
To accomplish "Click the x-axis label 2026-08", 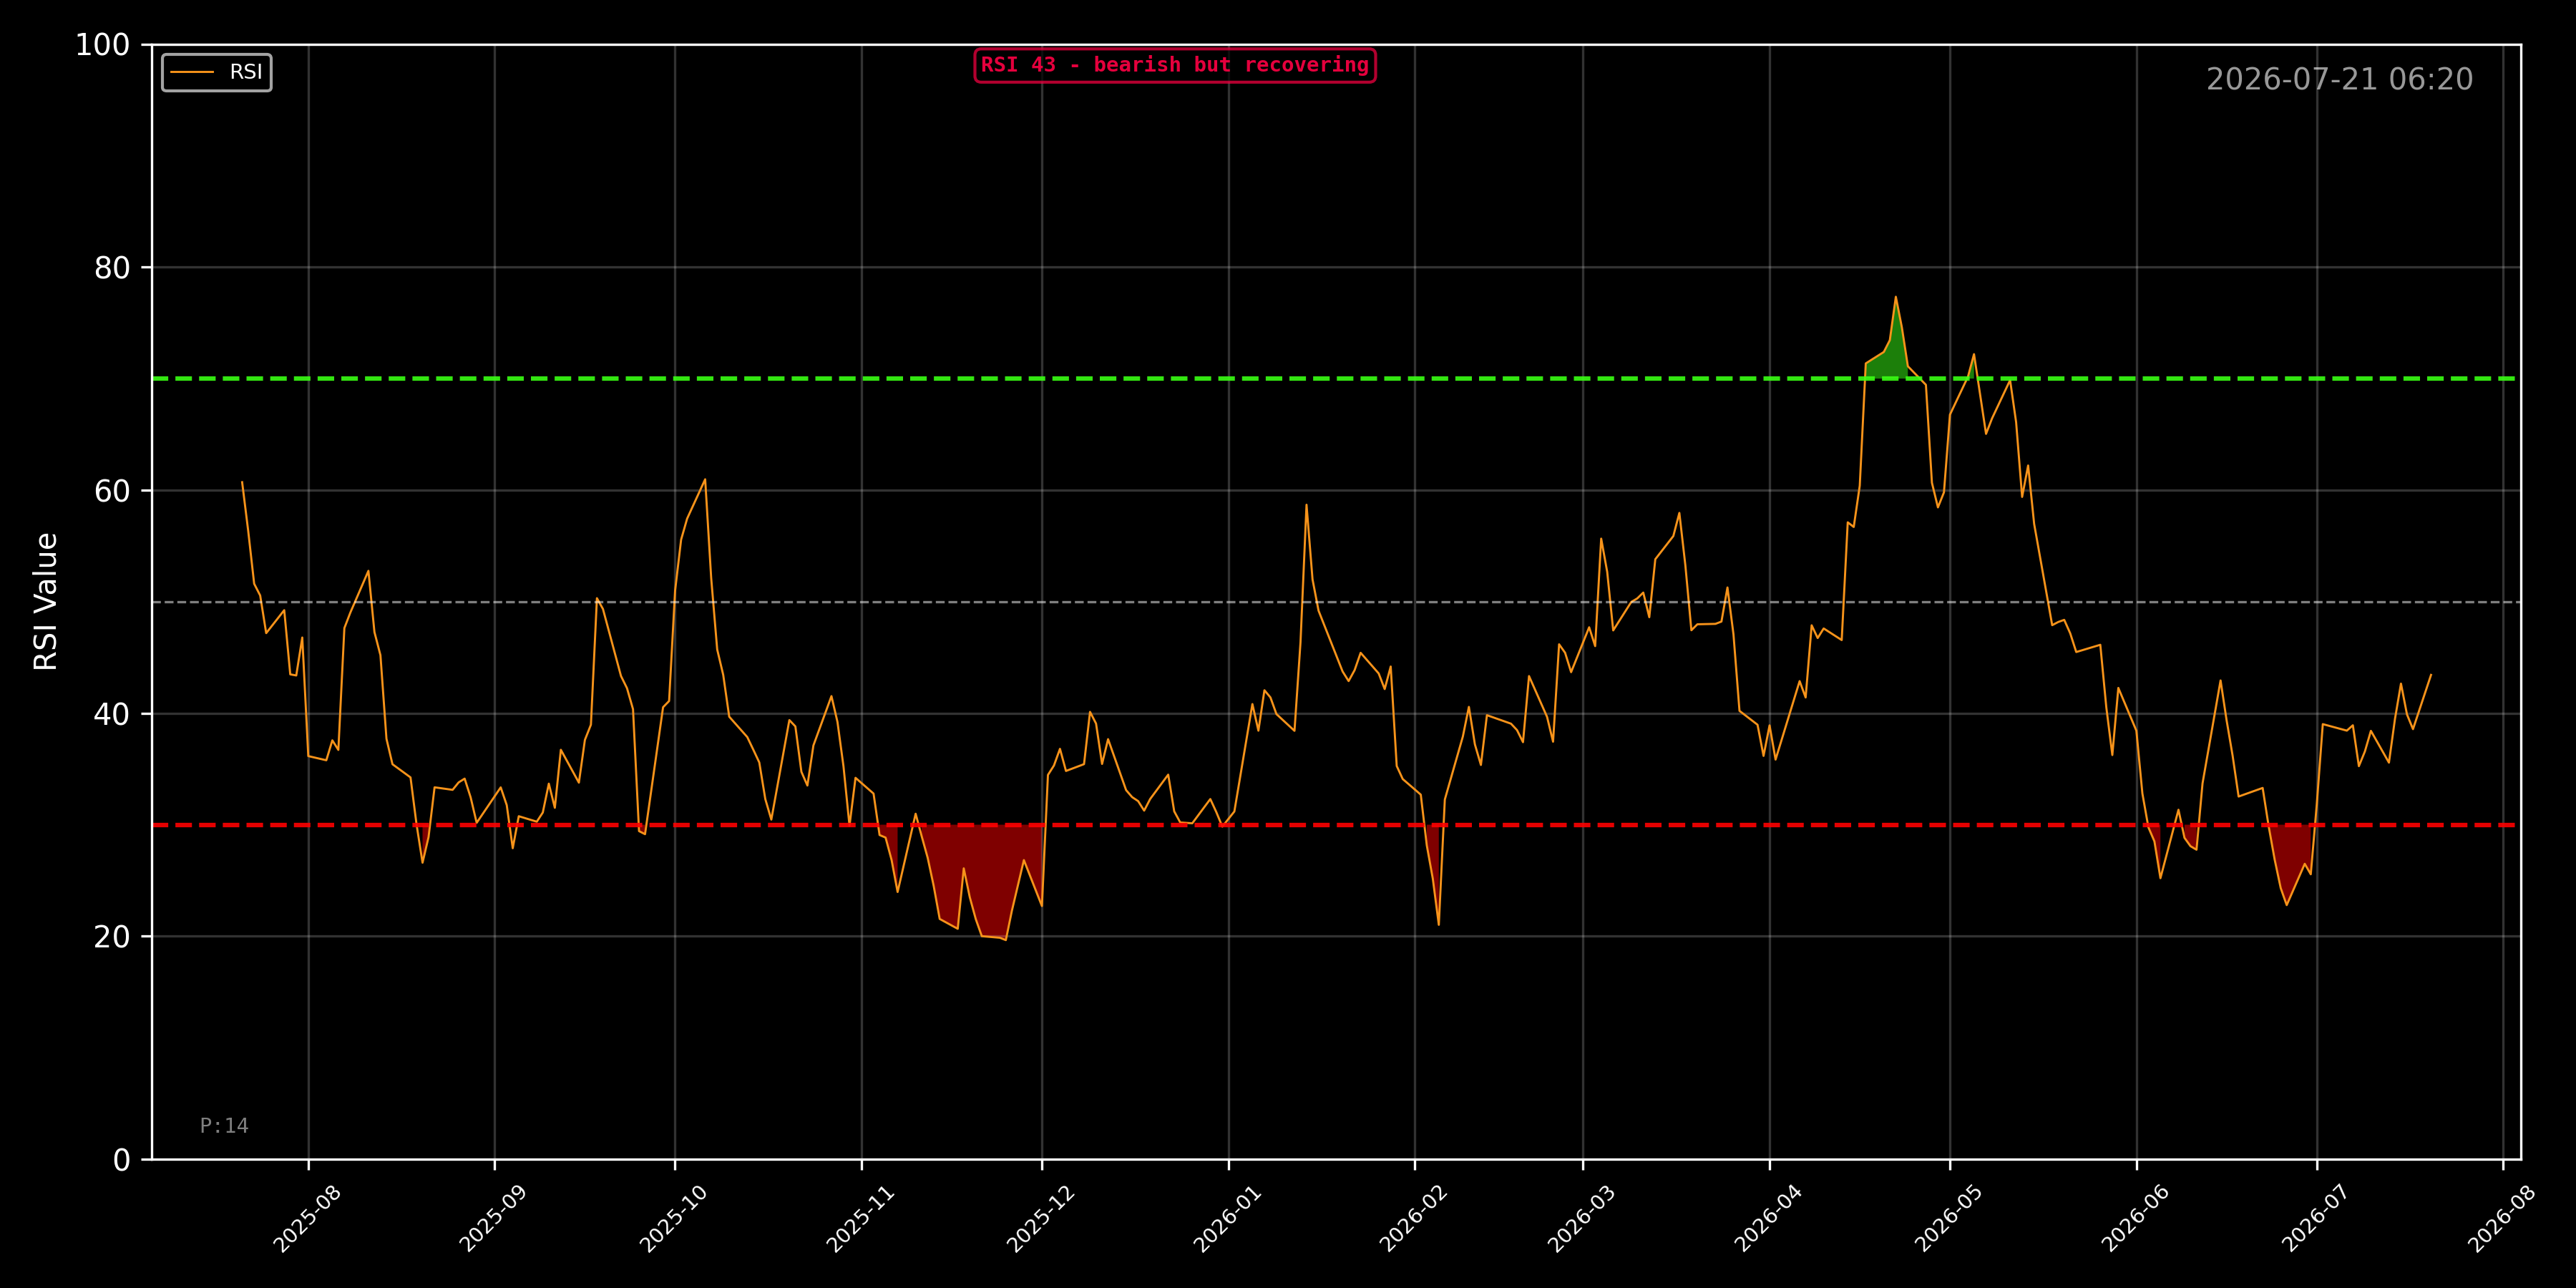I will point(2503,1218).
